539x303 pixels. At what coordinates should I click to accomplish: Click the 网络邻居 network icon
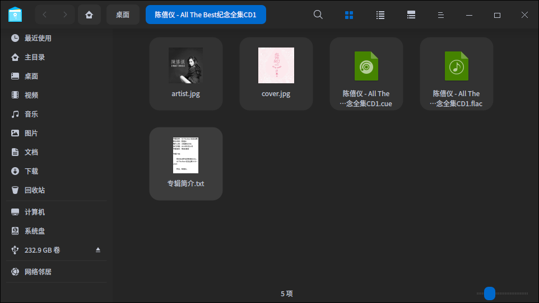click(15, 272)
